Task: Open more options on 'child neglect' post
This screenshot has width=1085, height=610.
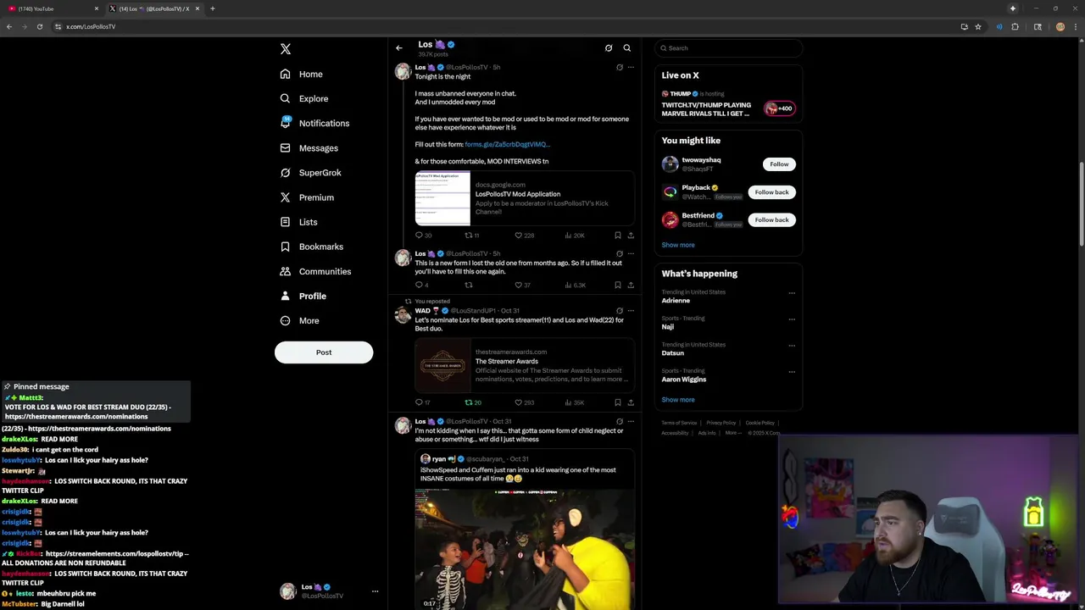Action: (631, 421)
